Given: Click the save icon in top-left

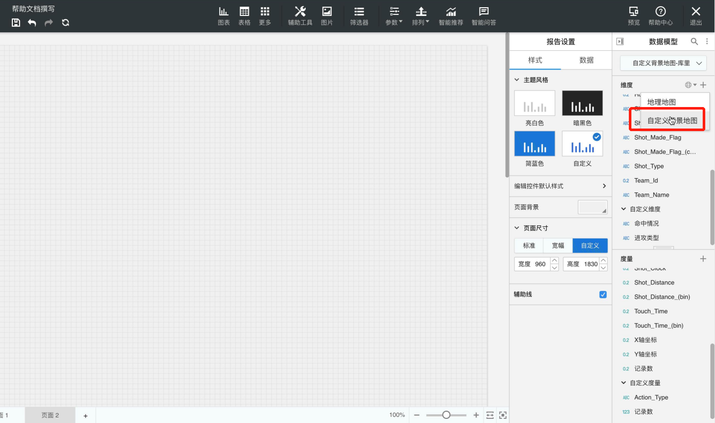Looking at the screenshot, I should click(x=16, y=23).
